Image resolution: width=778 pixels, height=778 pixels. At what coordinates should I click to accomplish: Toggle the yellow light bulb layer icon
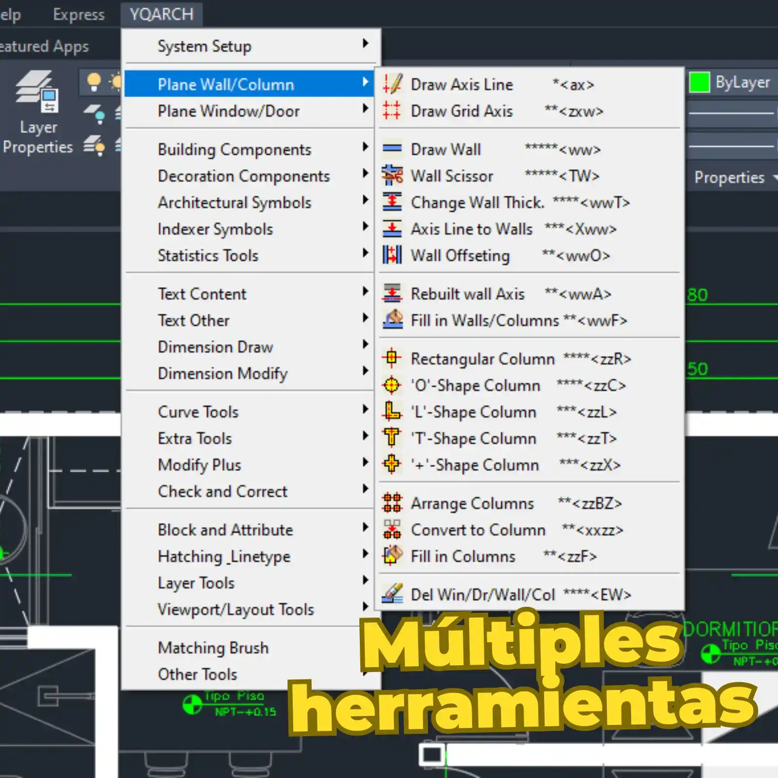pyautogui.click(x=94, y=82)
